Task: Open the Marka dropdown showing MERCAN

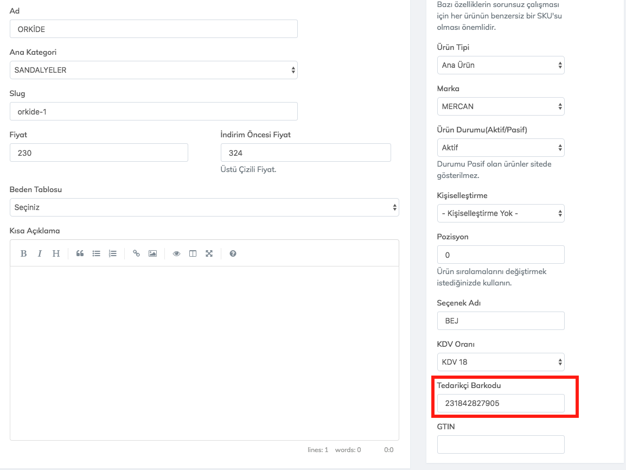Action: point(500,106)
